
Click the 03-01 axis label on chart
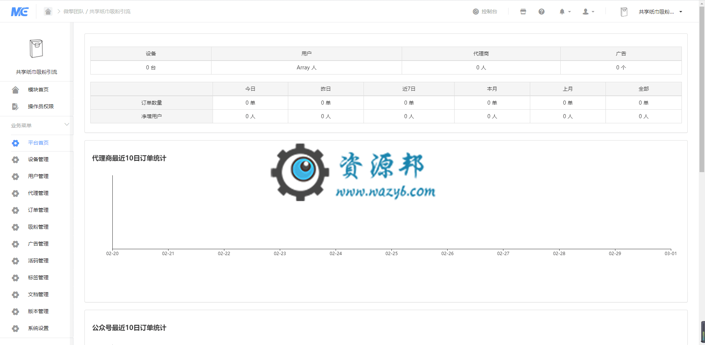(x=670, y=254)
